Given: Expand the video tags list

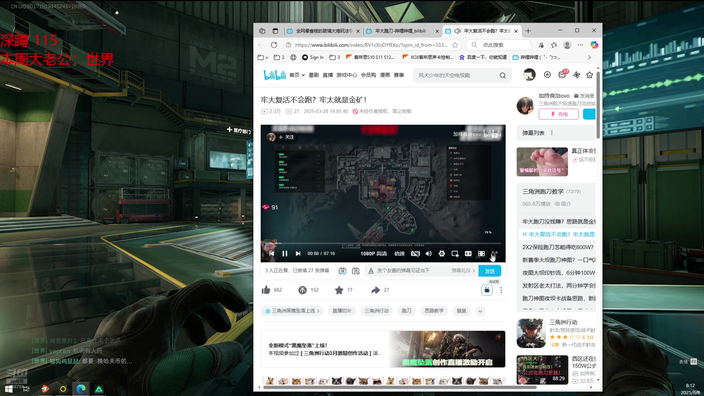Looking at the screenshot, I should (x=480, y=311).
